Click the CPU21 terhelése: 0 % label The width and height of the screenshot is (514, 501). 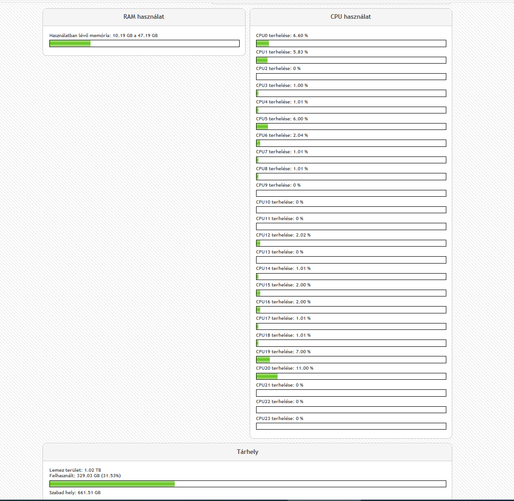pyautogui.click(x=279, y=385)
